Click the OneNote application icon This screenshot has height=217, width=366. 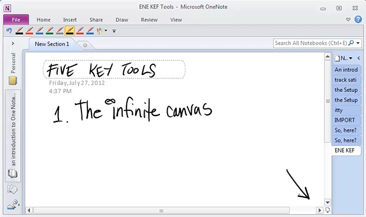click(8, 8)
